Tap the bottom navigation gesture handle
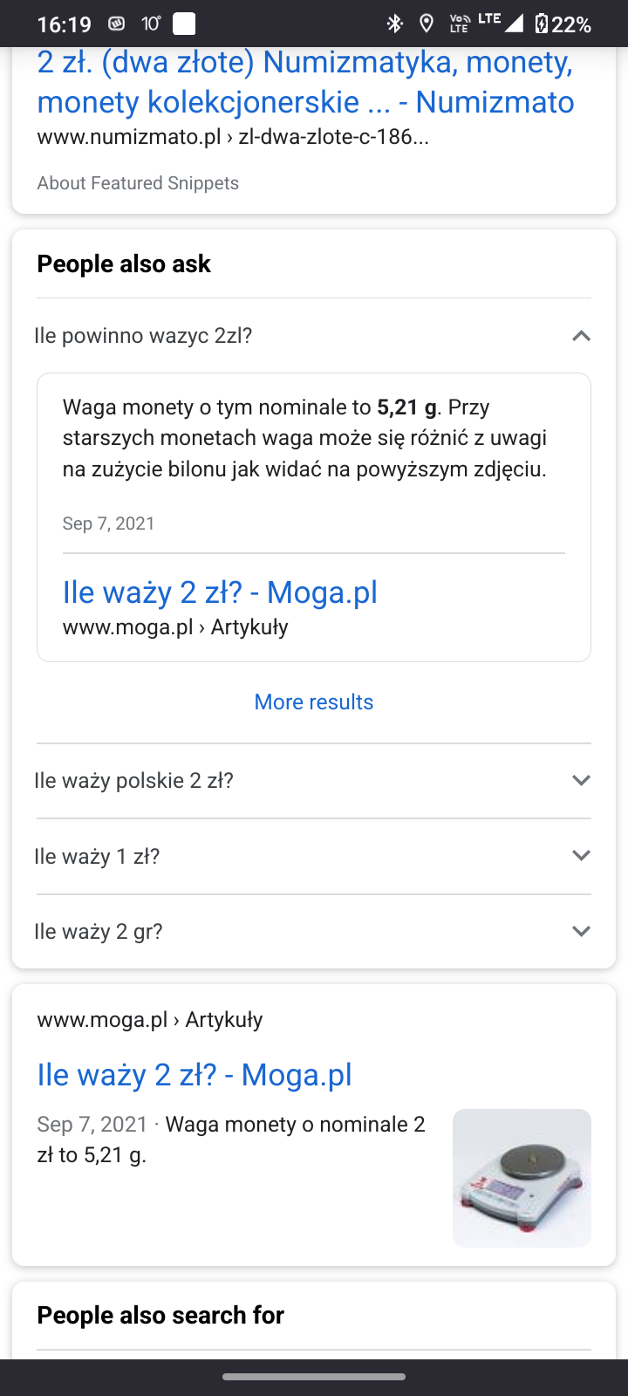The width and height of the screenshot is (628, 1396). point(314,1378)
